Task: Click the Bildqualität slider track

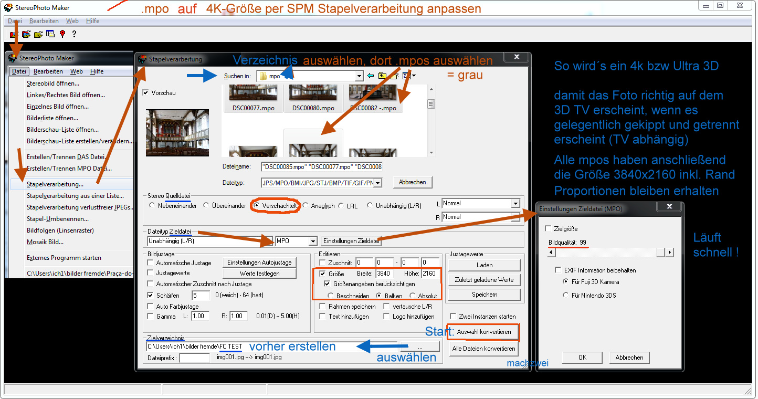Action: point(610,253)
